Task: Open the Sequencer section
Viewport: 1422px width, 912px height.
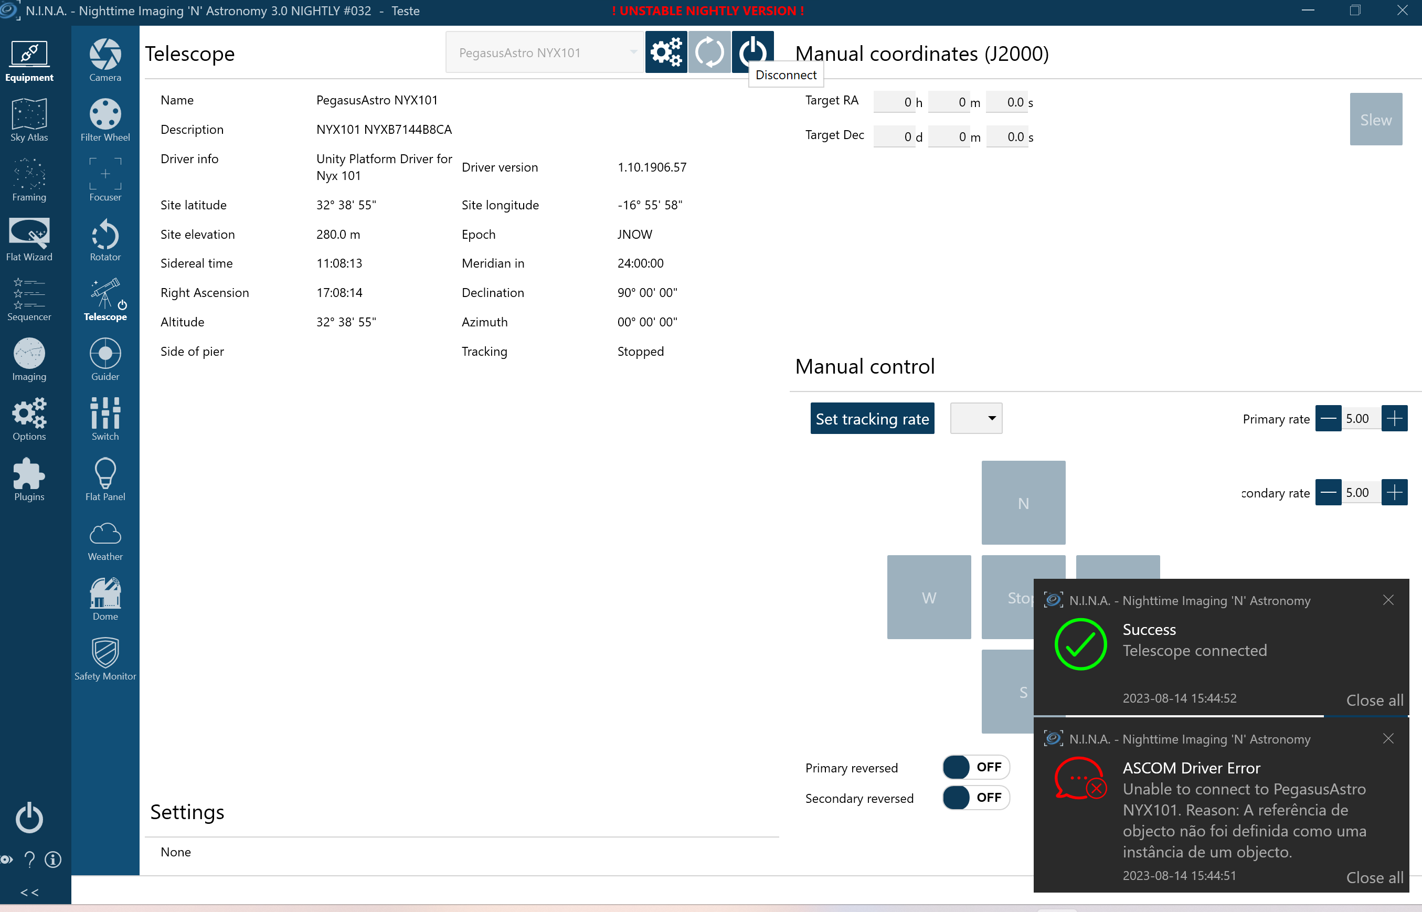Action: click(x=29, y=300)
